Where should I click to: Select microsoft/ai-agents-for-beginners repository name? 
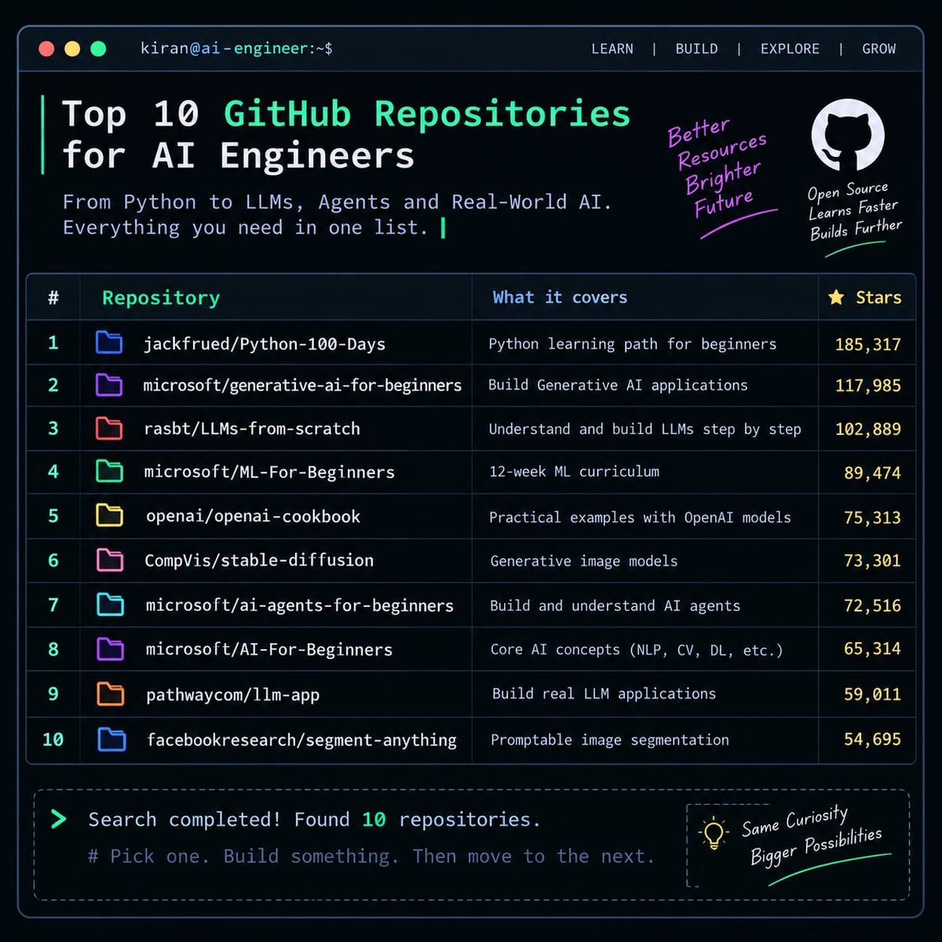click(300, 606)
